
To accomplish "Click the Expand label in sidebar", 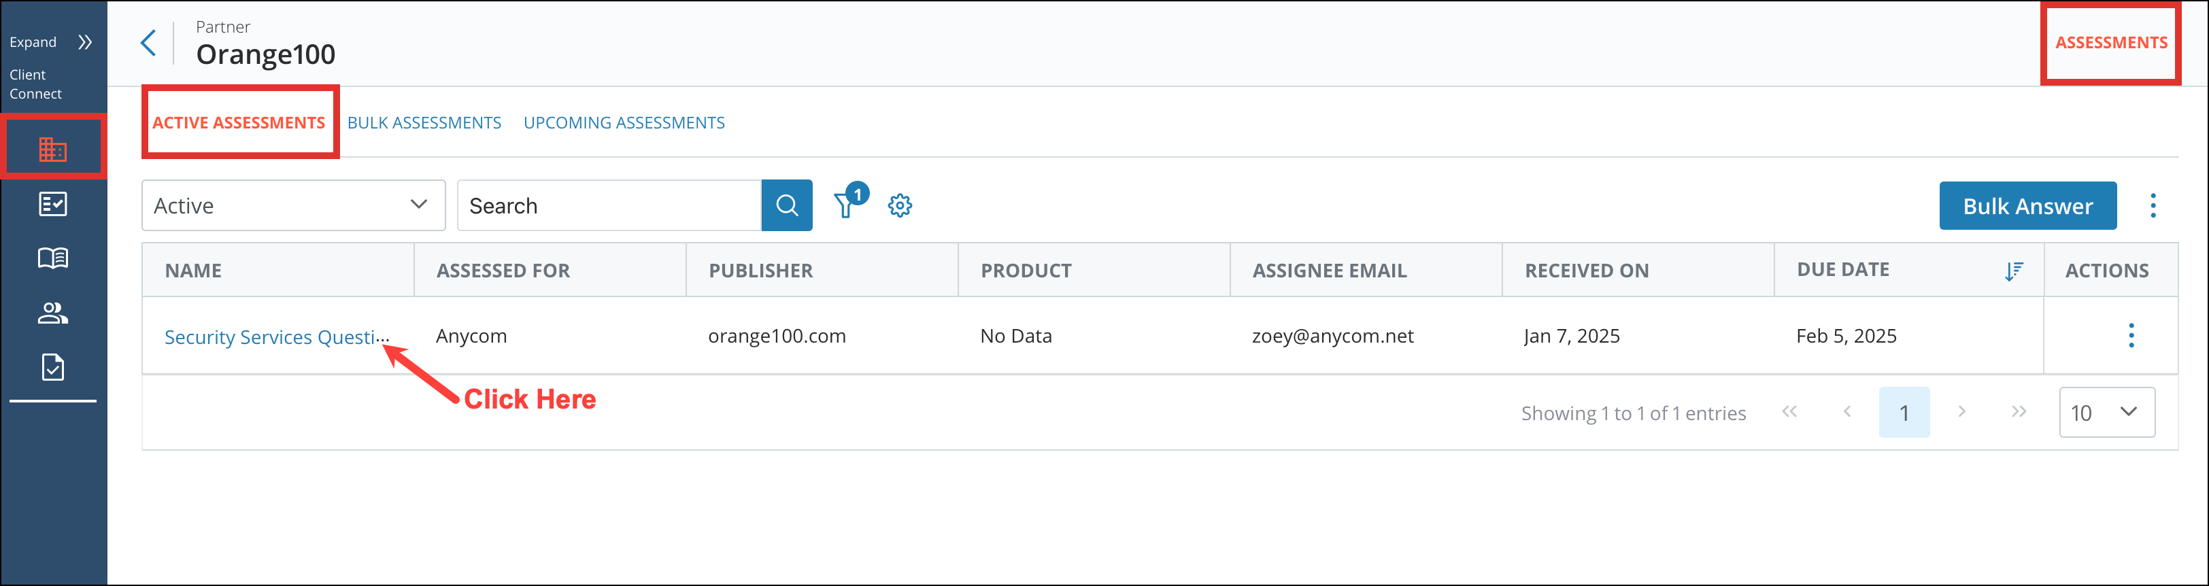I will click(x=33, y=42).
